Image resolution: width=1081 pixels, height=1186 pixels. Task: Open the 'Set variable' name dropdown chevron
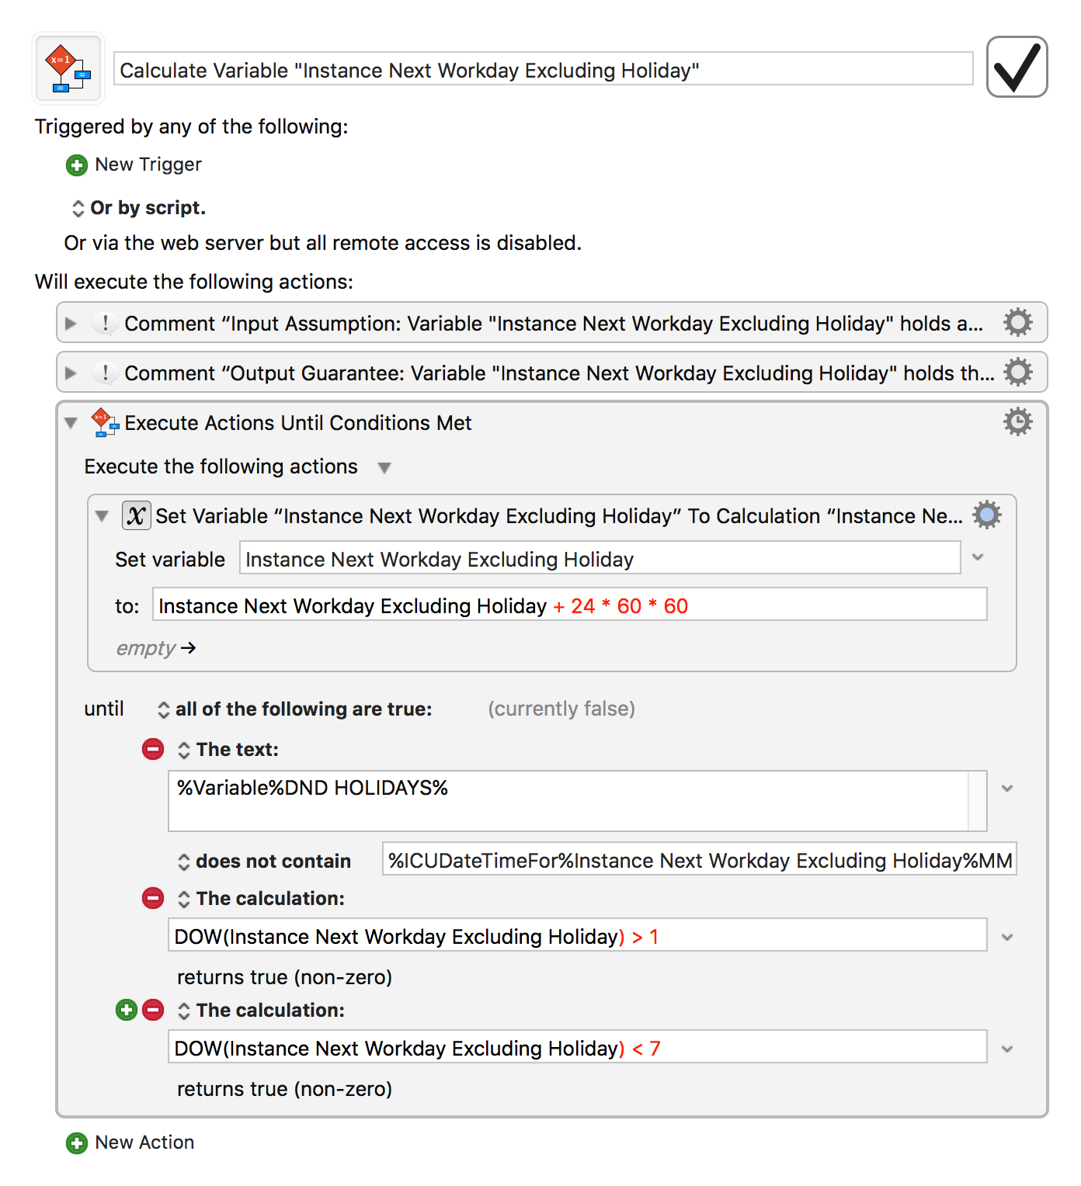coord(978,558)
